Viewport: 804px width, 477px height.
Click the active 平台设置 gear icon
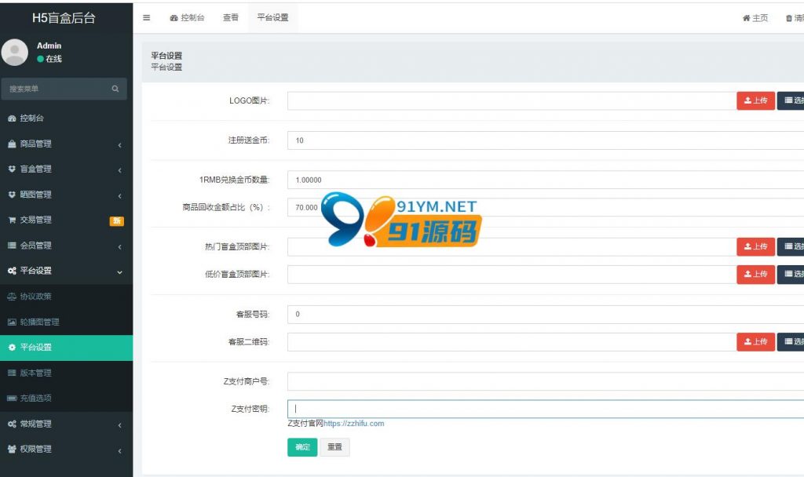(x=12, y=348)
